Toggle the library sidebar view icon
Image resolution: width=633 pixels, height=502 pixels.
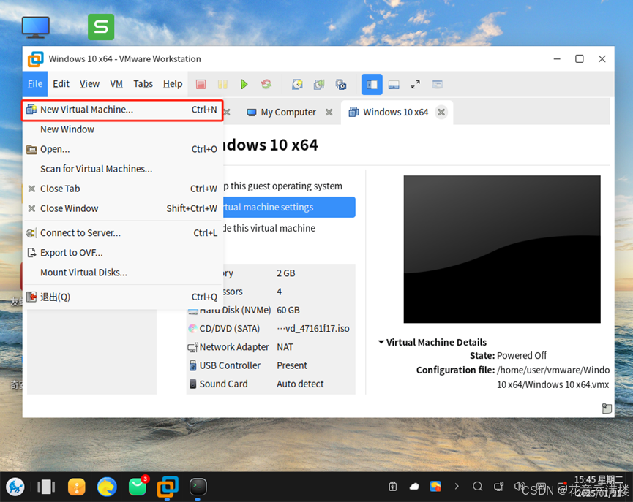click(x=372, y=84)
